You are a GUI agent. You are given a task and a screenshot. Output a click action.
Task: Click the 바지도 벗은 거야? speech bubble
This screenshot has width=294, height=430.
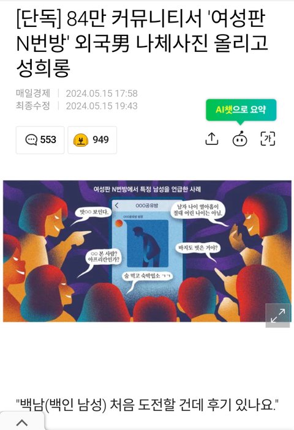click(198, 248)
